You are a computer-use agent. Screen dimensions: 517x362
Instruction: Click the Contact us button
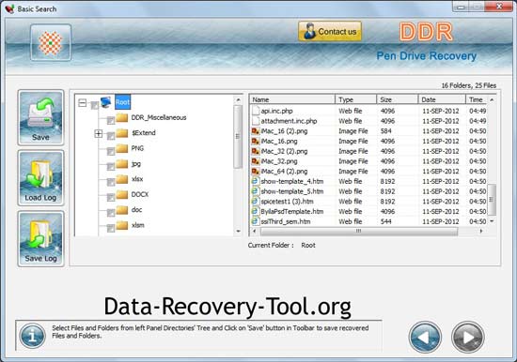click(330, 32)
